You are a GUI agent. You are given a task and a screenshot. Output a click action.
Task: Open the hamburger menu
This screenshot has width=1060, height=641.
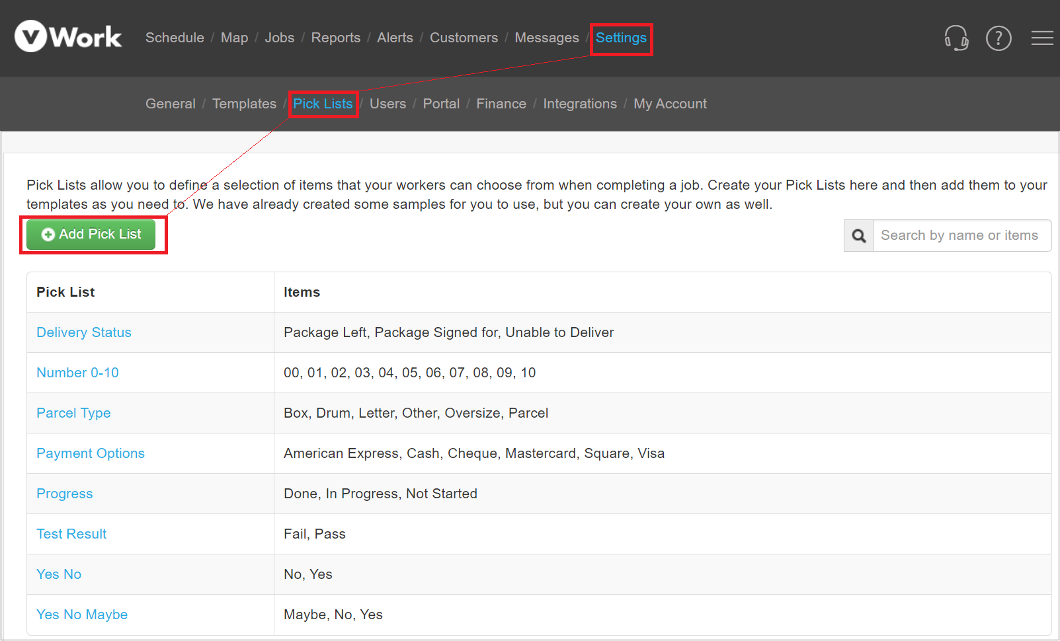coord(1041,38)
